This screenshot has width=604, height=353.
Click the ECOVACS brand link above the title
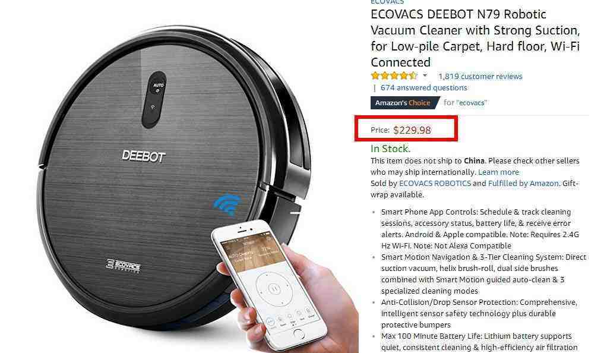click(387, 2)
